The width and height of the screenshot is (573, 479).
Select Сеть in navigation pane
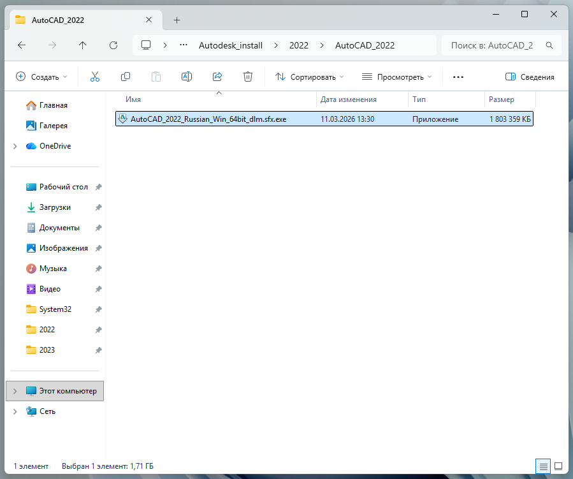tap(47, 412)
